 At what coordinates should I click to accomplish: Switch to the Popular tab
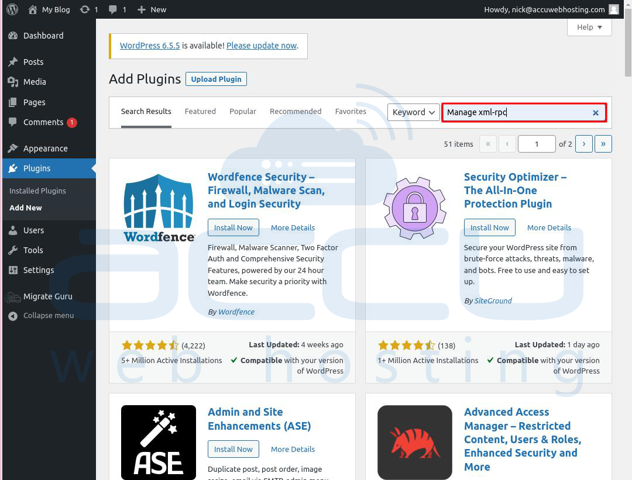click(x=243, y=112)
